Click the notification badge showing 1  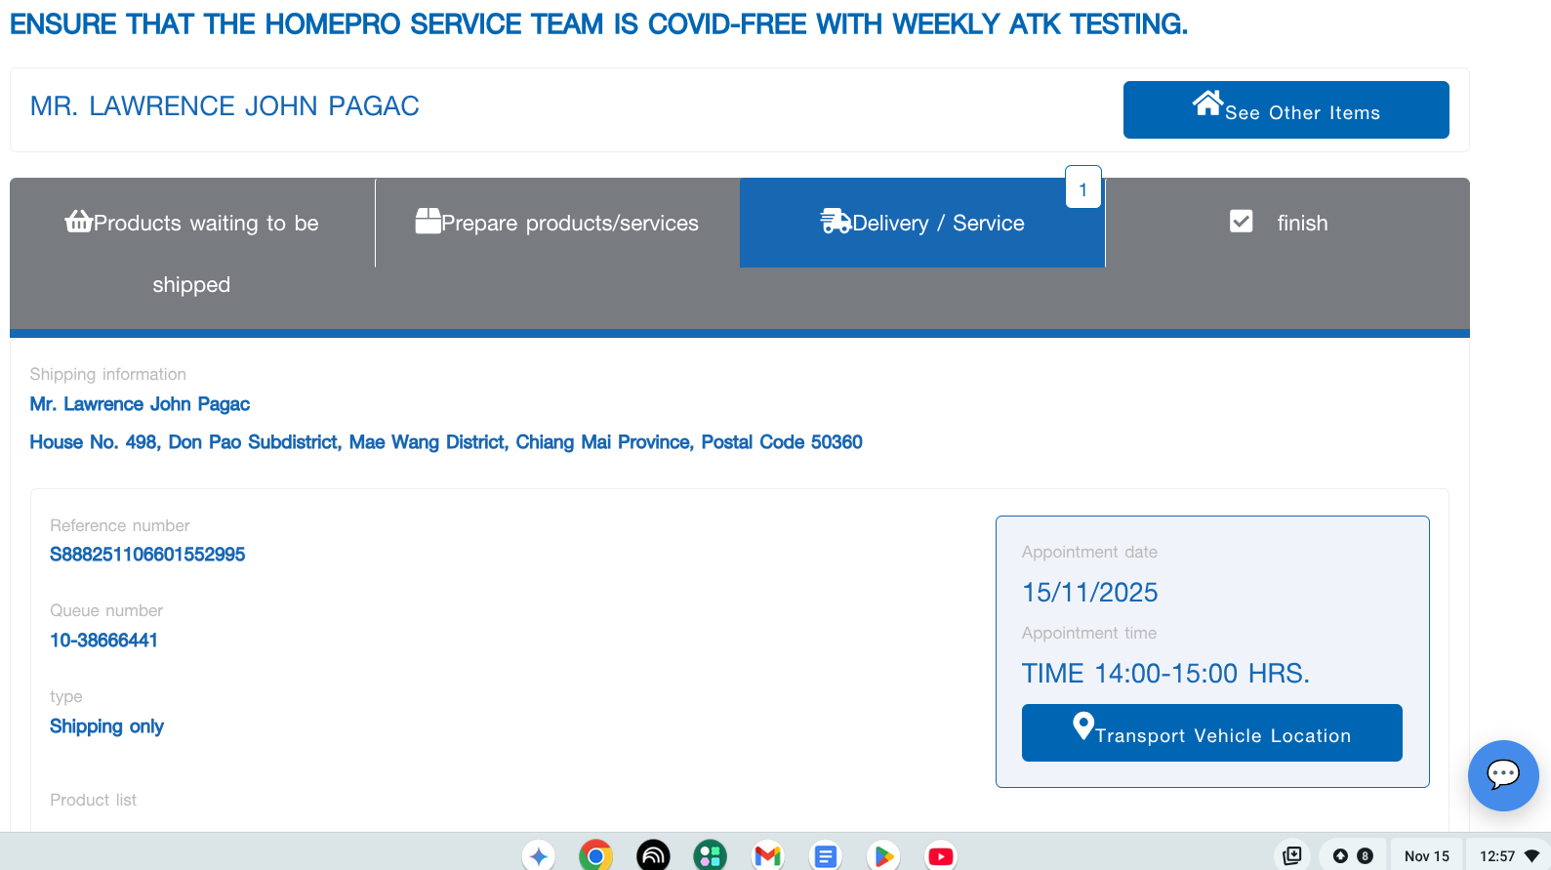[x=1082, y=188]
